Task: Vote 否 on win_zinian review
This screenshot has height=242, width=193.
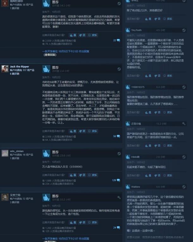Action: (82, 175)
